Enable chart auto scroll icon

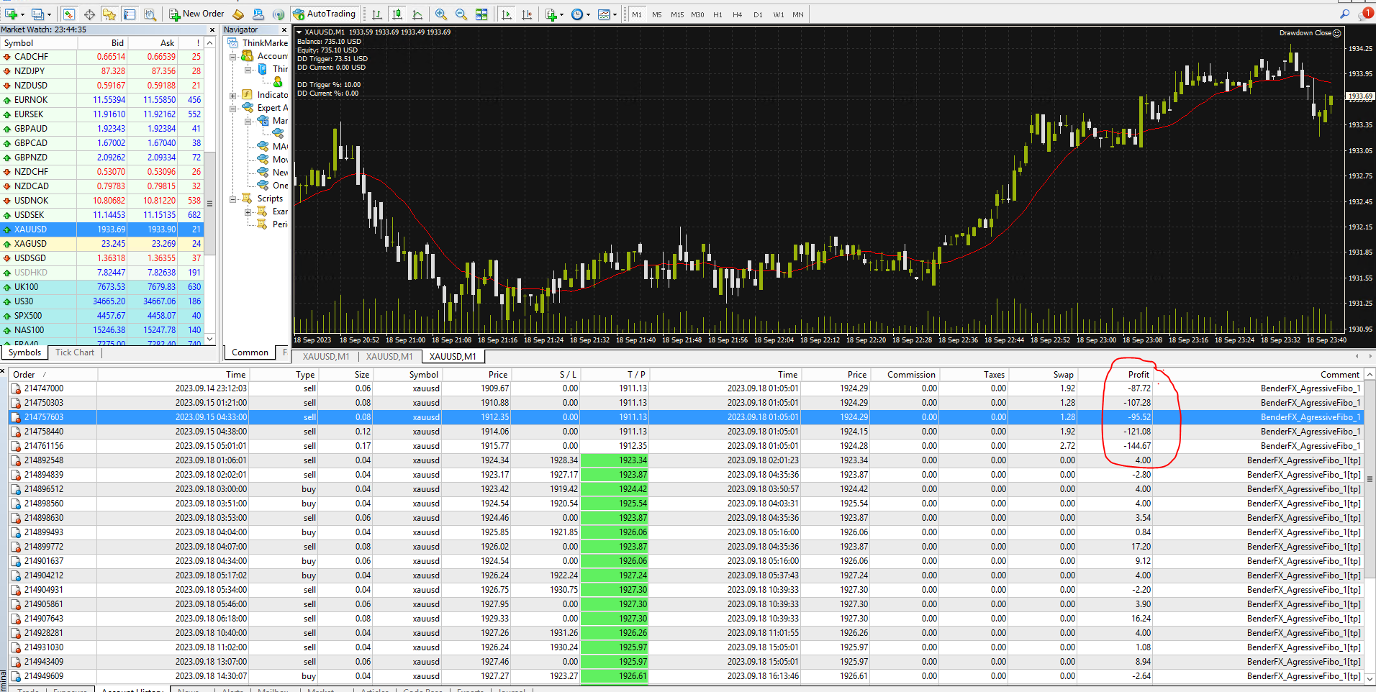507,14
